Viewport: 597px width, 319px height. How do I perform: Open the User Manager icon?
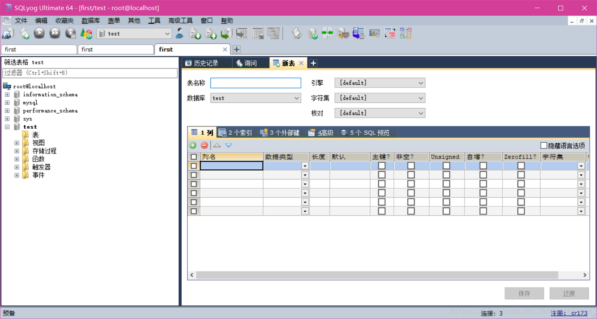[180, 33]
